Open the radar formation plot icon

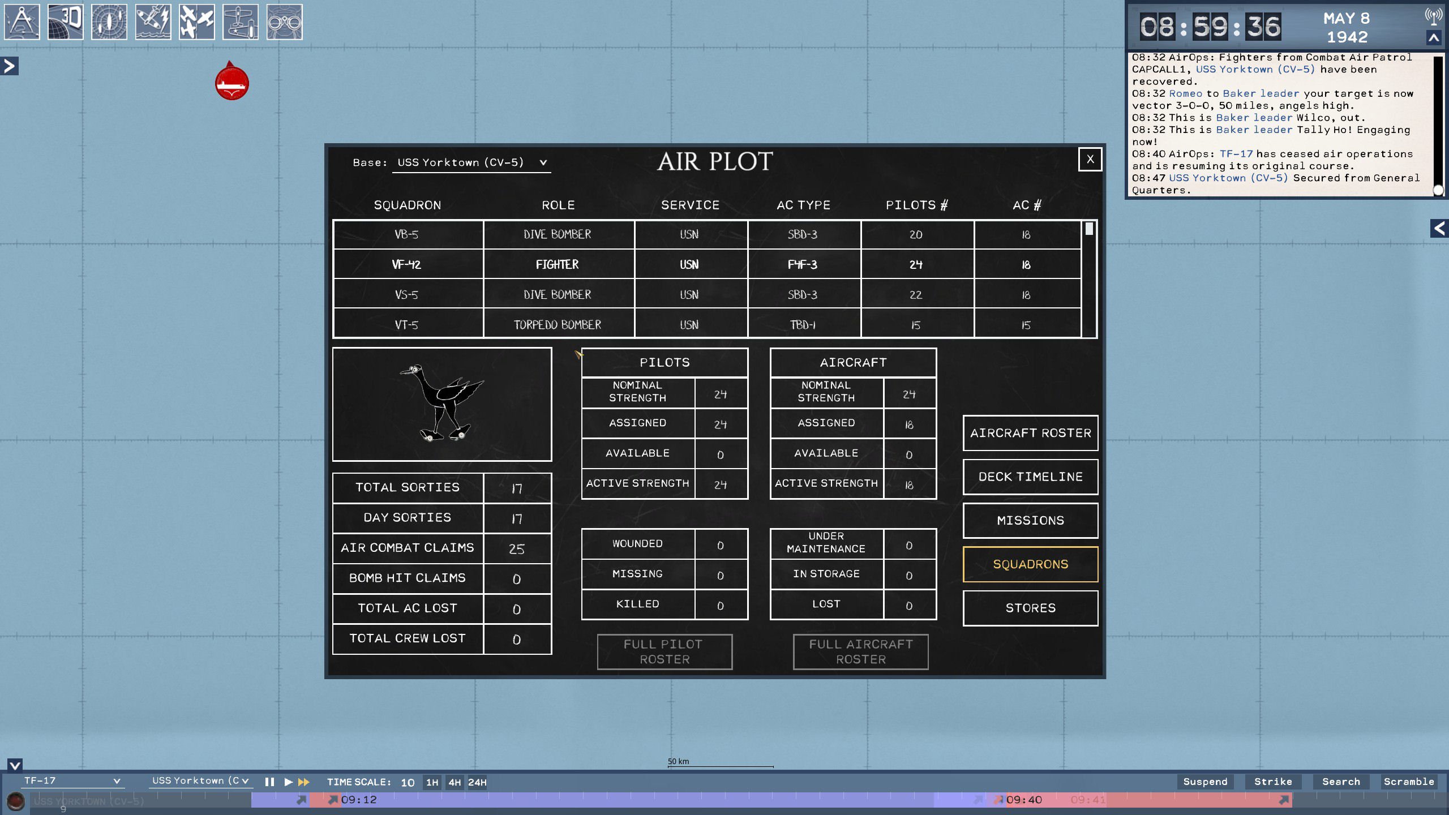click(109, 22)
